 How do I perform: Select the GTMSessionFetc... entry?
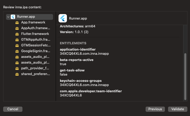[36, 45]
